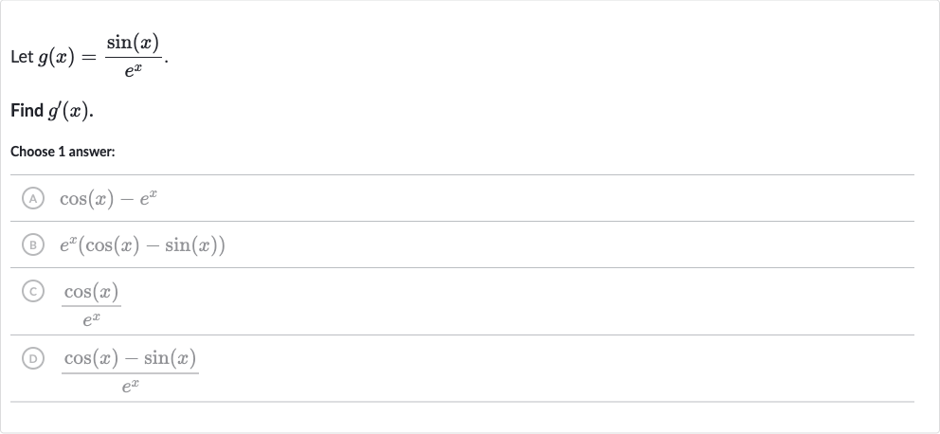Image resolution: width=940 pixels, height=434 pixels.
Task: Click the g′(x) expression in the prompt
Action: pyautogui.click(x=70, y=111)
